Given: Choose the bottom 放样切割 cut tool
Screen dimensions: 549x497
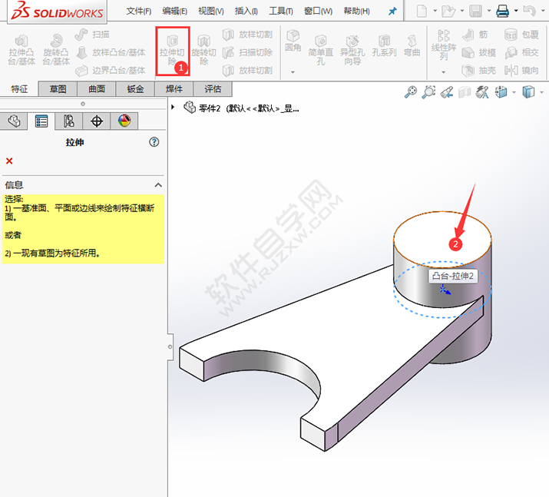Looking at the screenshot, I should pyautogui.click(x=247, y=71).
